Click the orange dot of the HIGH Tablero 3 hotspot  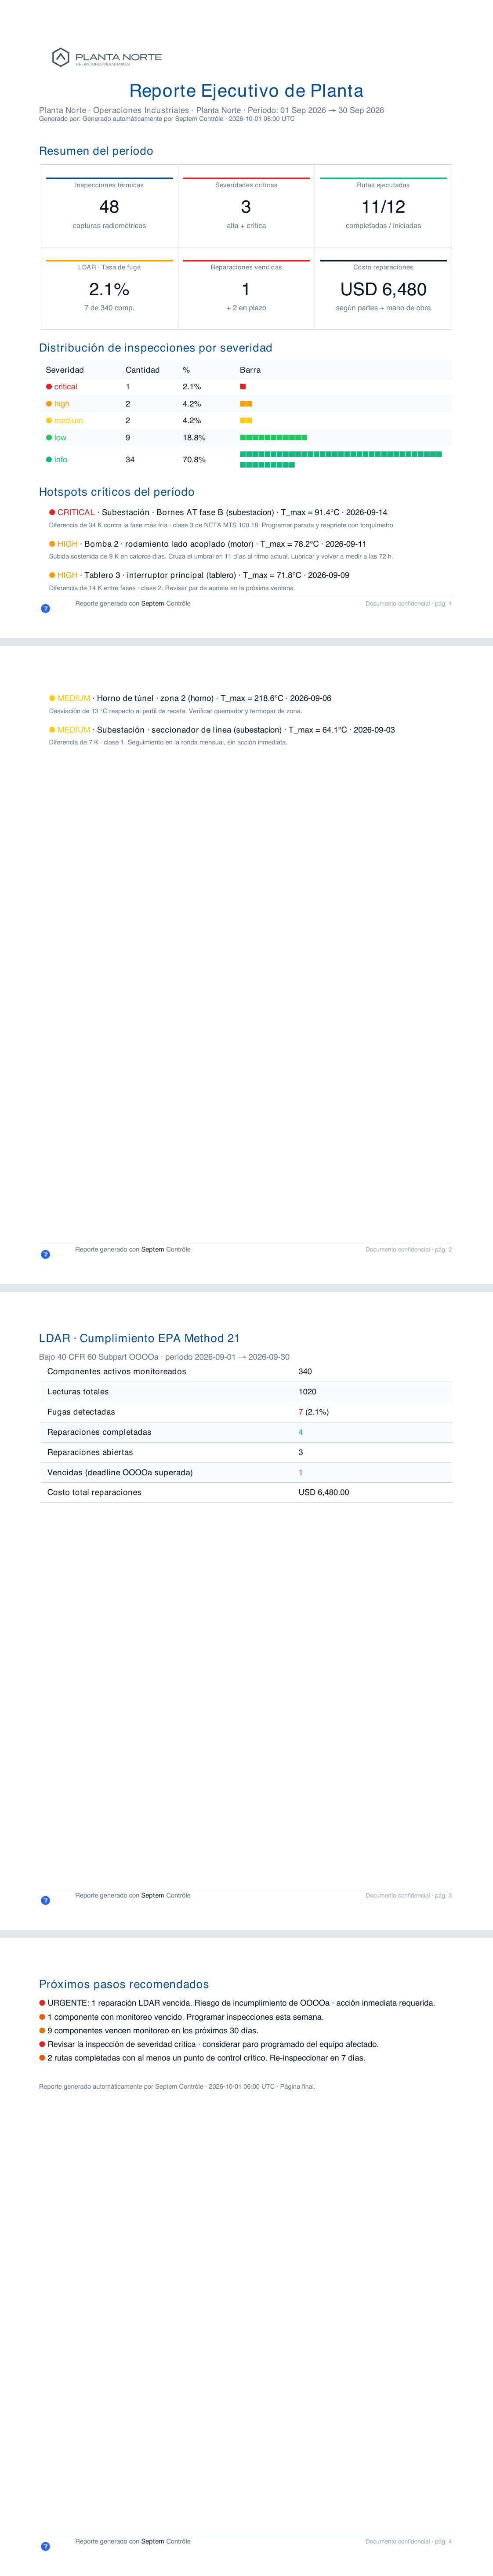[x=52, y=575]
